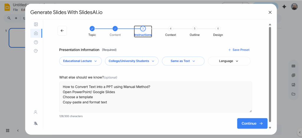Click the back arrow button
This screenshot has width=302, height=138.
(62, 31)
